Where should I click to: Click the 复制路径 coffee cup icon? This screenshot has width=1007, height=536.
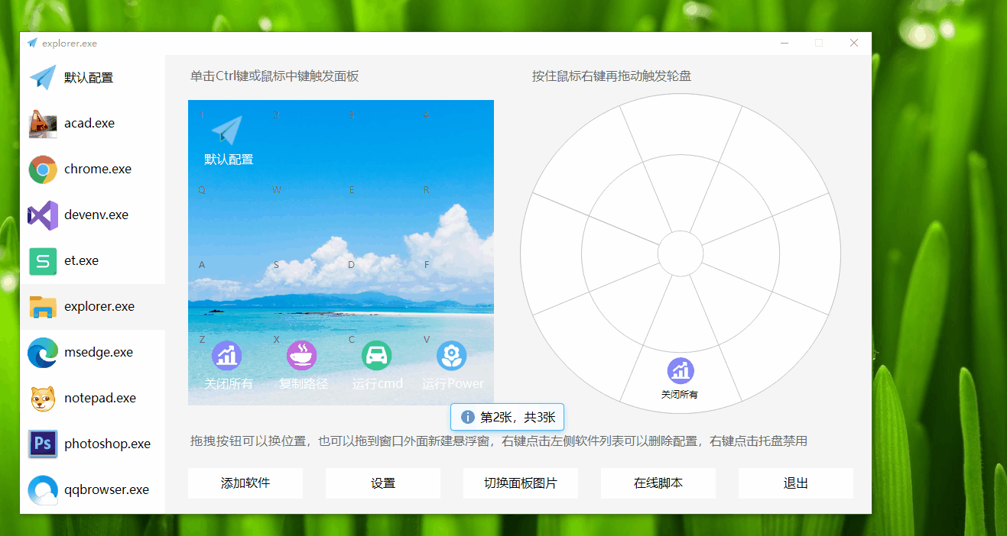(301, 355)
